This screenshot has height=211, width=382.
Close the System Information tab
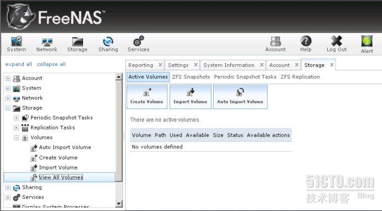click(262, 65)
